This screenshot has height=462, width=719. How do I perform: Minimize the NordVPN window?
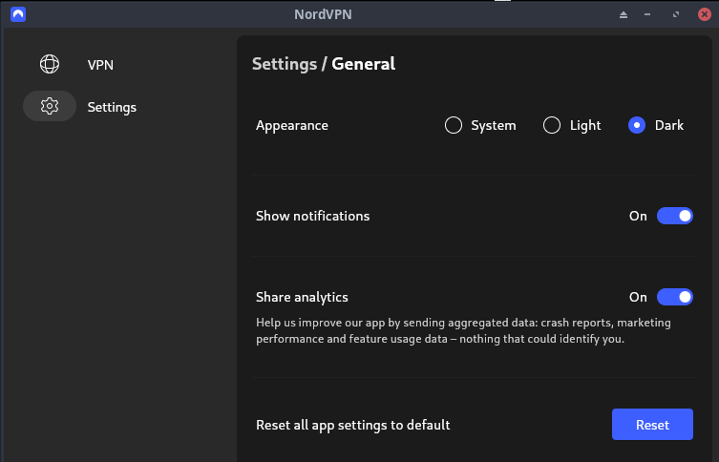pyautogui.click(x=648, y=14)
